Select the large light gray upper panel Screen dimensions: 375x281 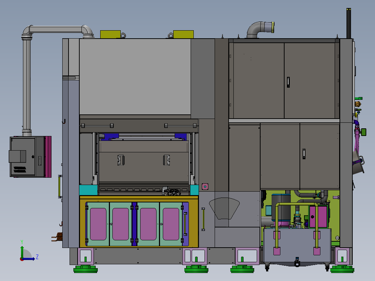pyautogui.click(x=135, y=77)
